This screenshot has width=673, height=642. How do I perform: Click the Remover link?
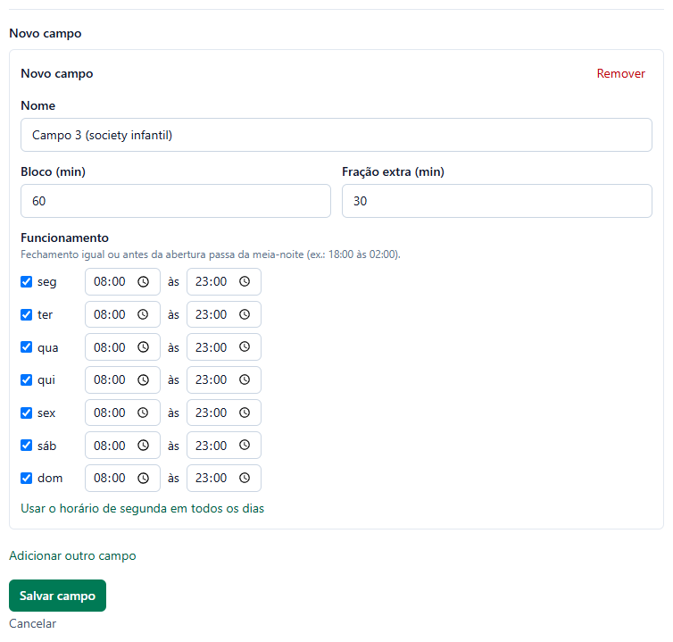click(620, 73)
